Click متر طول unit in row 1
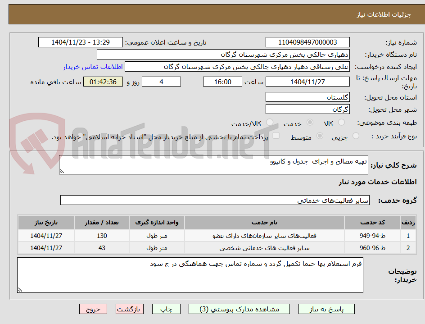Viewport: 425px width, 324px height. pyautogui.click(x=157, y=236)
